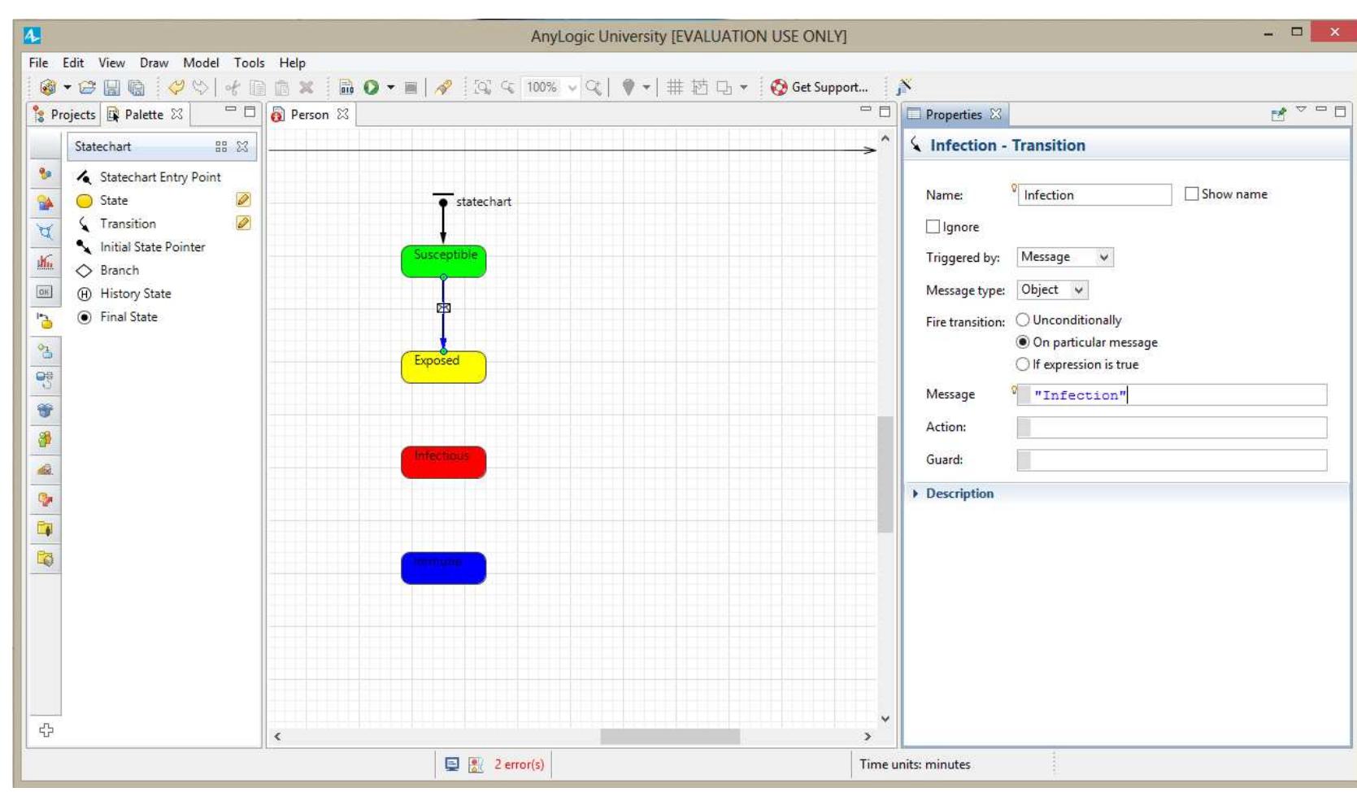
Task: Open the Draw menu
Action: tap(154, 63)
